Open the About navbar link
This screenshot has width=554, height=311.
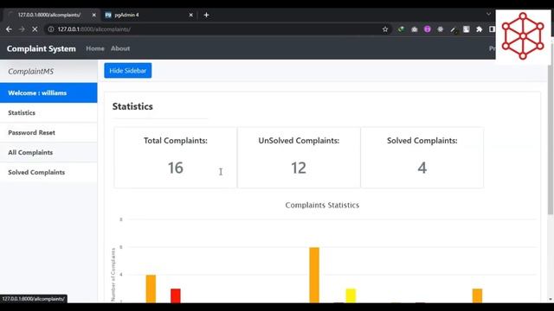coord(120,48)
